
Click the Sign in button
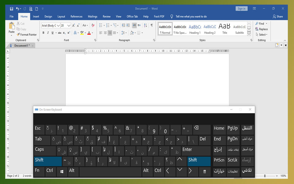[242, 9]
